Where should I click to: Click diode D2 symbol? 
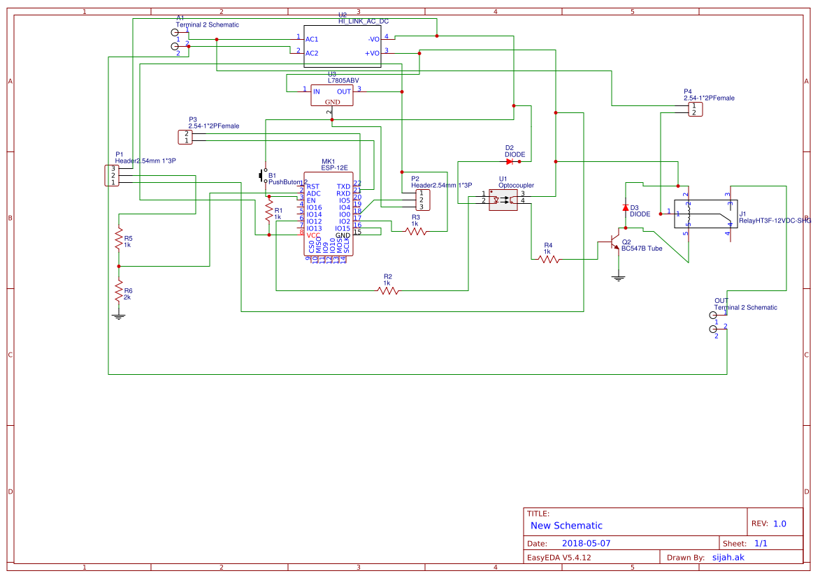click(511, 161)
